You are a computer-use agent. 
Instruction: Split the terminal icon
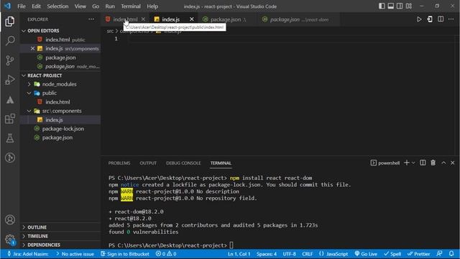pos(423,163)
